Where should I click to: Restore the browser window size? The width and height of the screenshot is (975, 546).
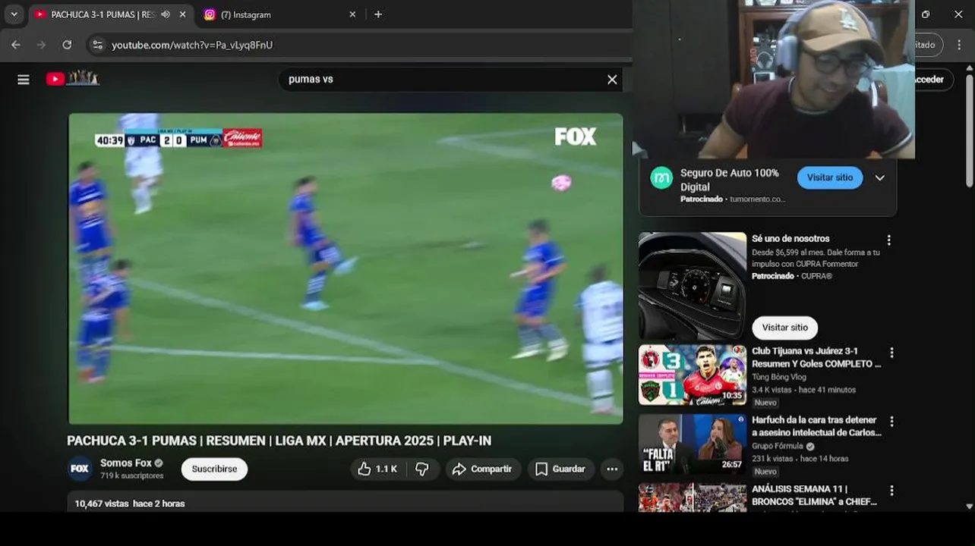pos(926,14)
